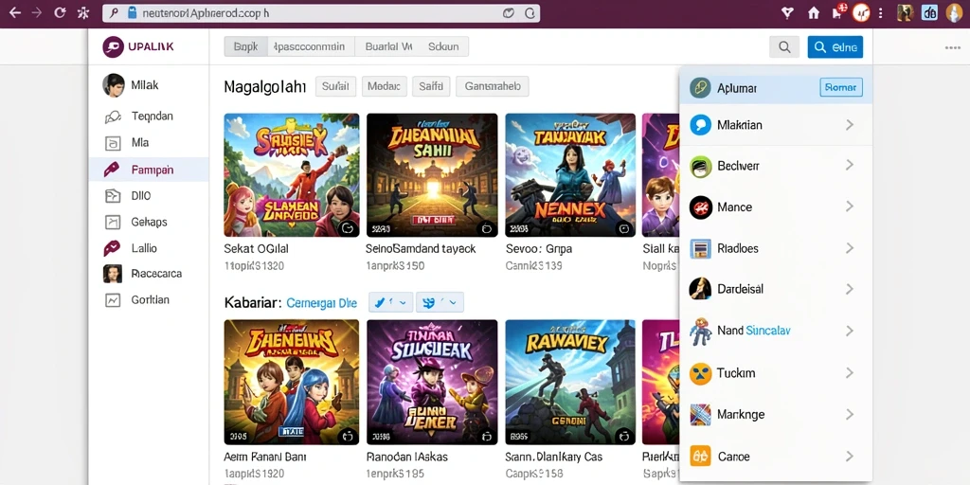
Task: Expand Mlakdian row chevron
Action: pos(850,125)
